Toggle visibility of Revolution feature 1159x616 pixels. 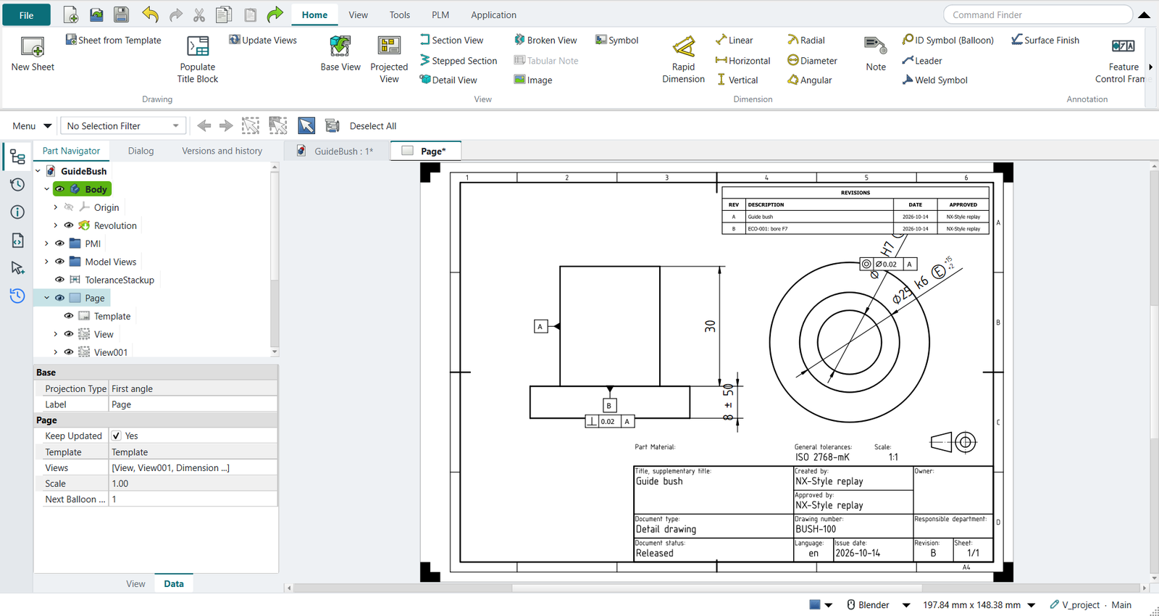point(69,225)
